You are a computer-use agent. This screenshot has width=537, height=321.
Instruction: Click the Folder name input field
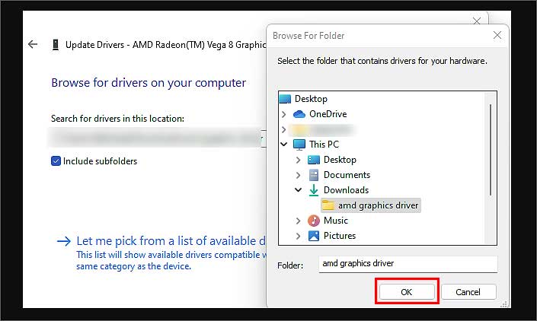pyautogui.click(x=408, y=264)
